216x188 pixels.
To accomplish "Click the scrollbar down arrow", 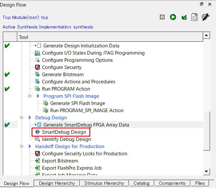I will coord(206,171).
